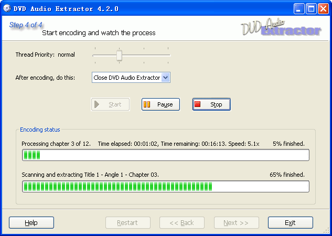Pause the encoding process
332x236 pixels.
(160, 104)
